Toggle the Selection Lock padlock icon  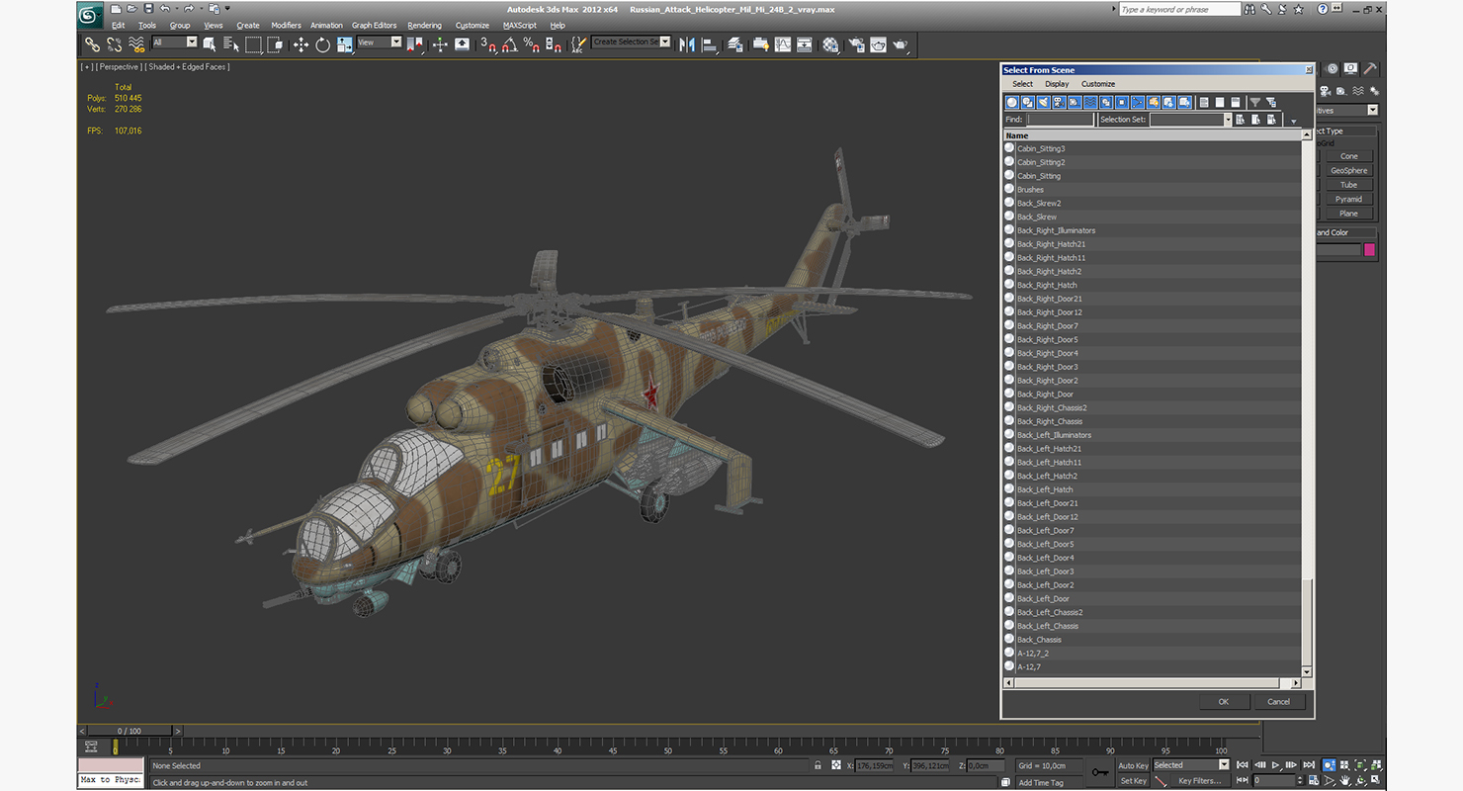click(818, 765)
